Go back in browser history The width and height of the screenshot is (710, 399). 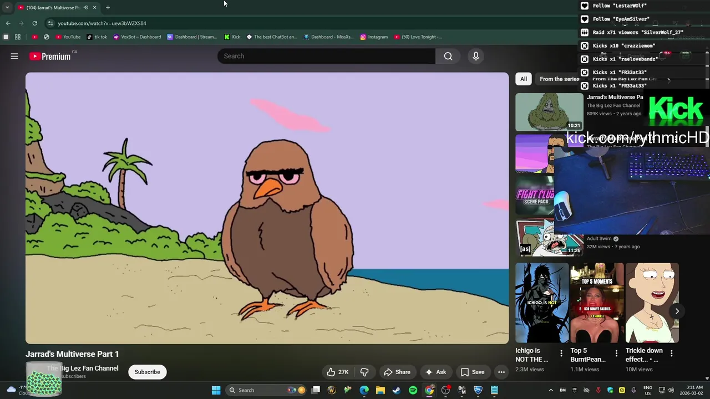pyautogui.click(x=8, y=23)
